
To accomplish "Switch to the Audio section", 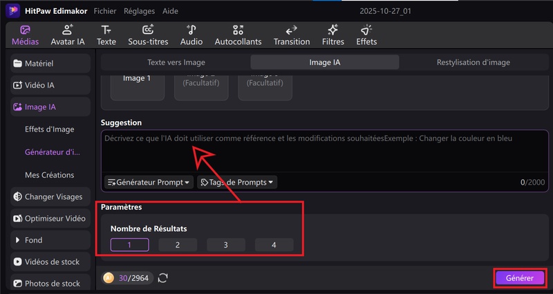I will tap(191, 35).
